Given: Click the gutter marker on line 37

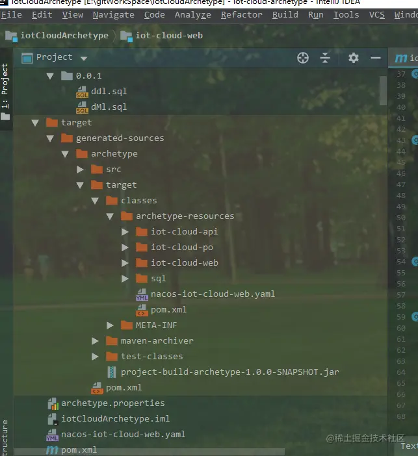Looking at the screenshot, I should tap(415, 73).
